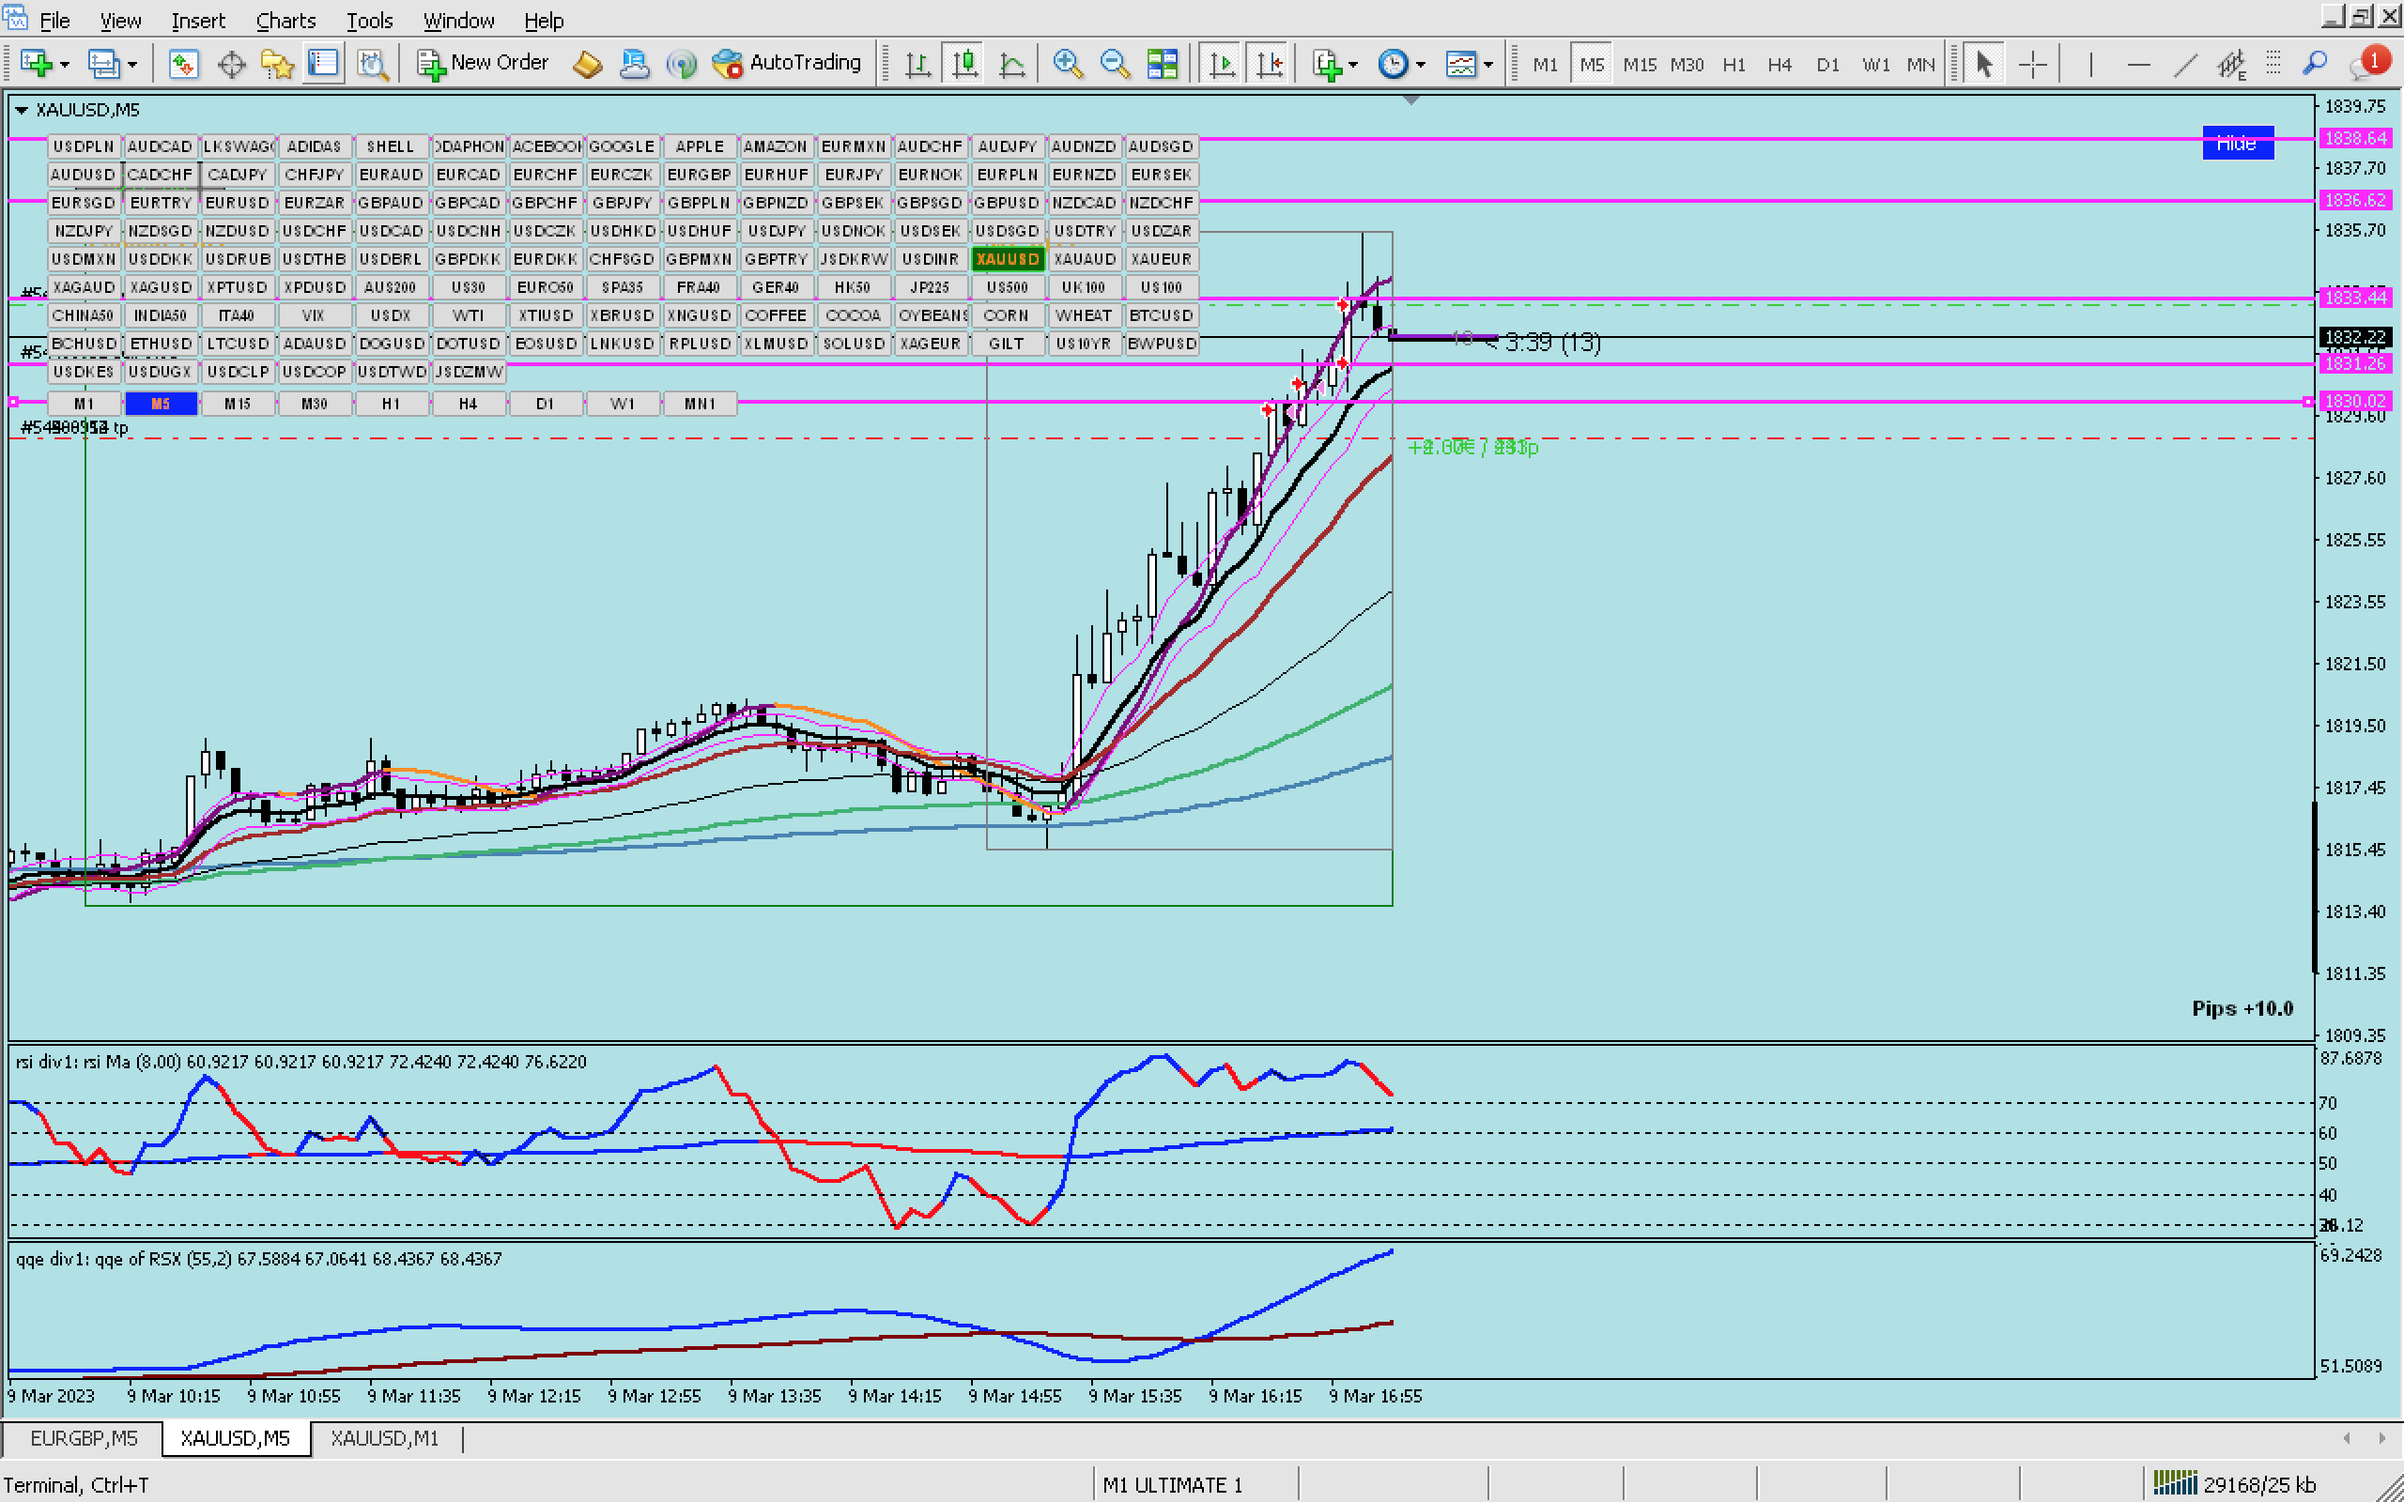Expand the periodicity clock dropdown arrow

(x=1421, y=65)
